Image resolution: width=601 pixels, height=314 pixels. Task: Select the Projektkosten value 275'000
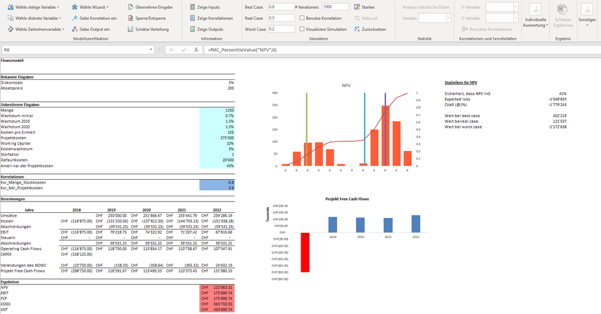[217, 137]
